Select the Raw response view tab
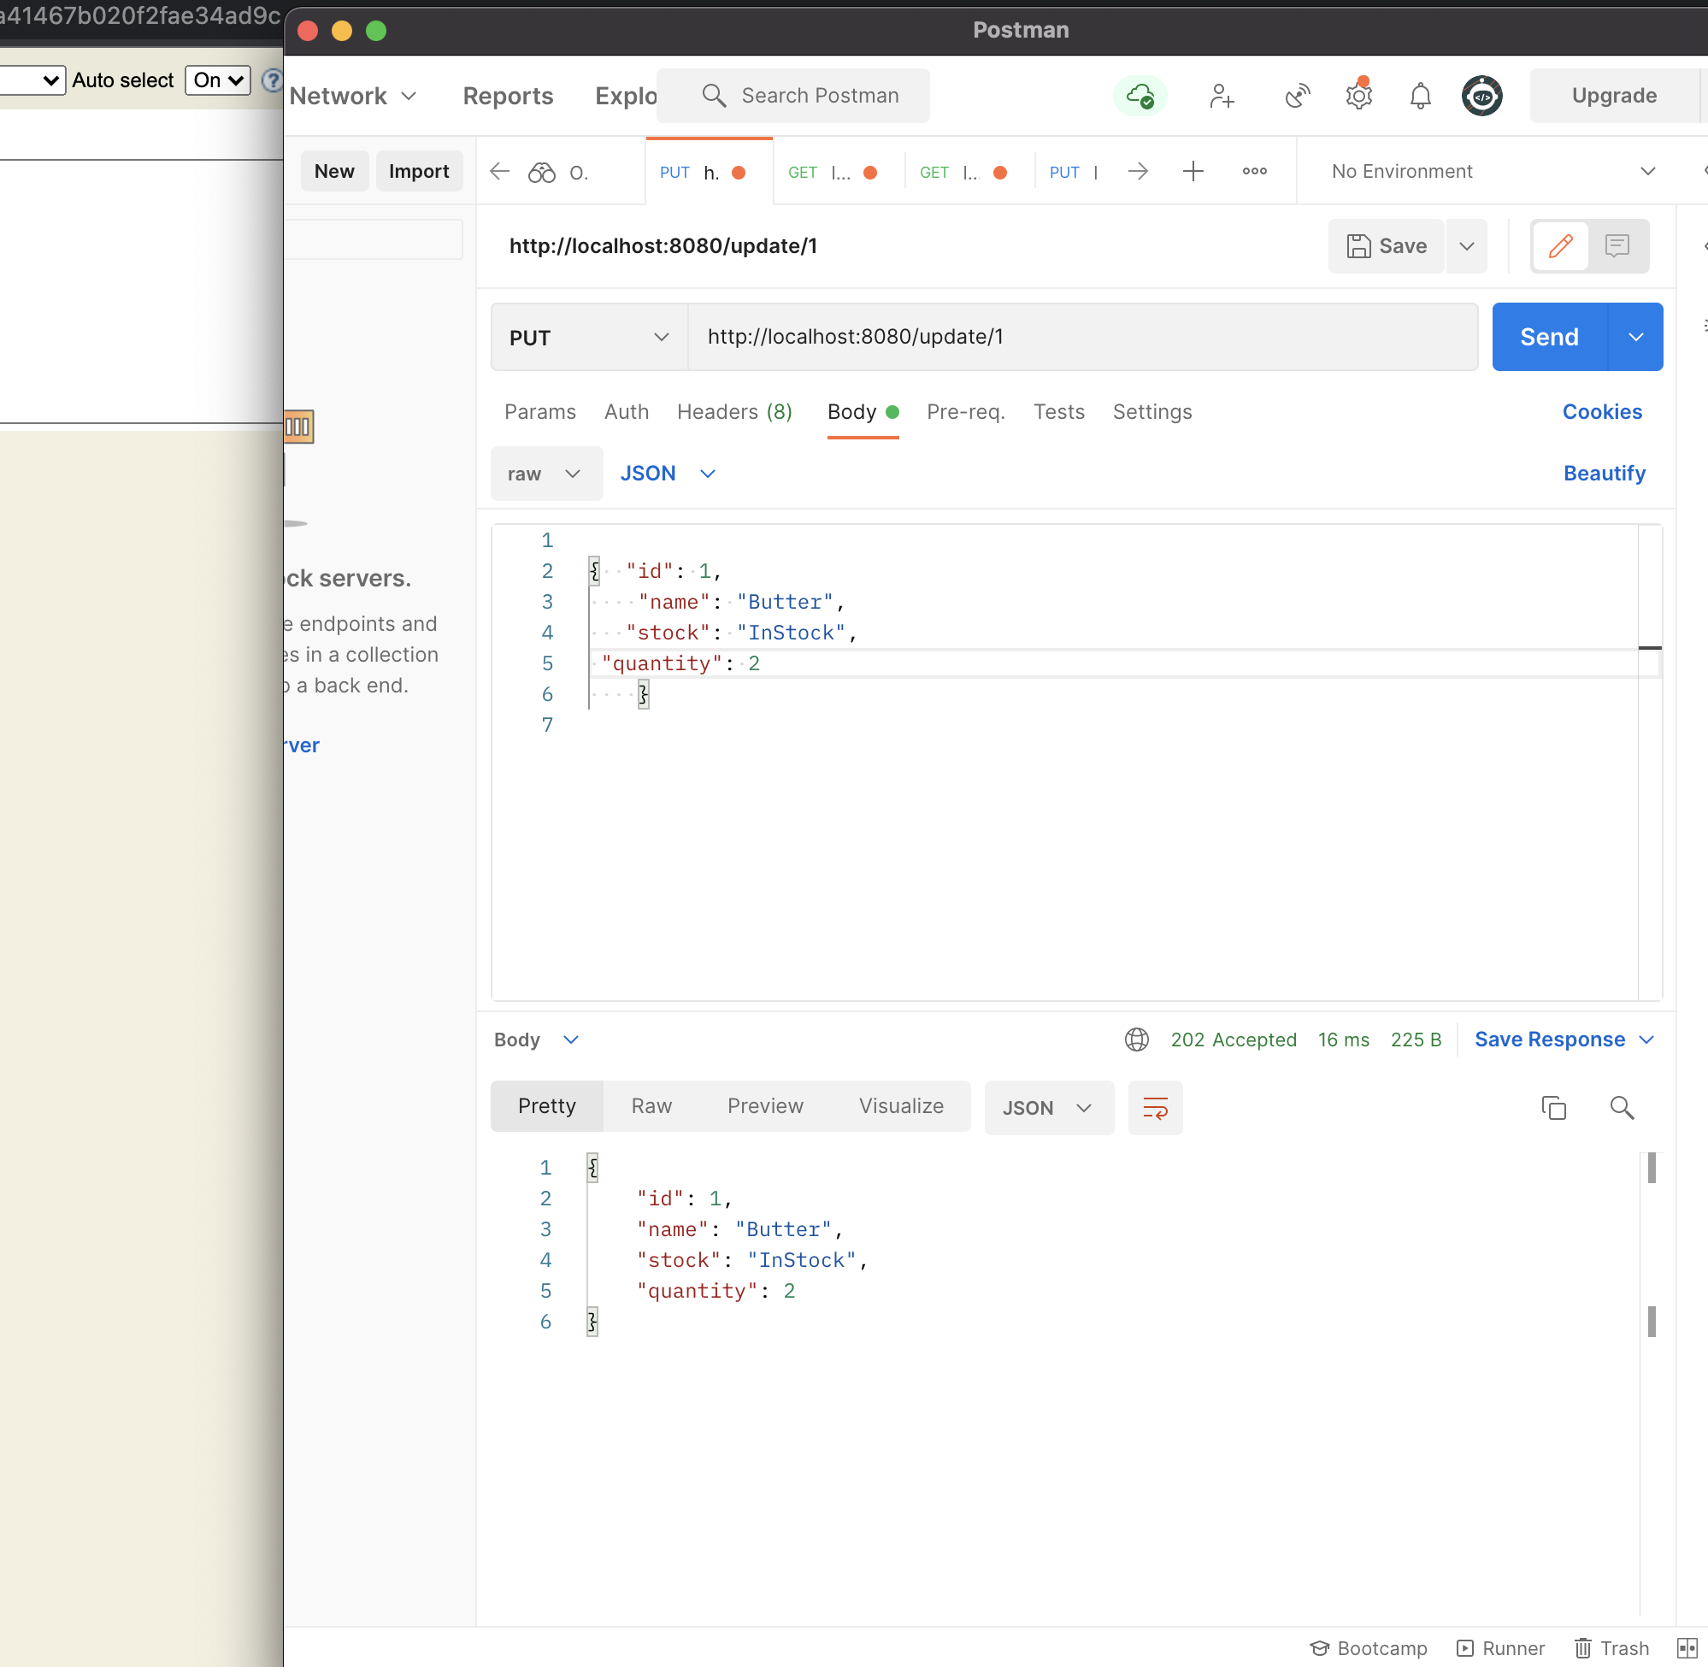Image resolution: width=1708 pixels, height=1667 pixels. coord(651,1106)
